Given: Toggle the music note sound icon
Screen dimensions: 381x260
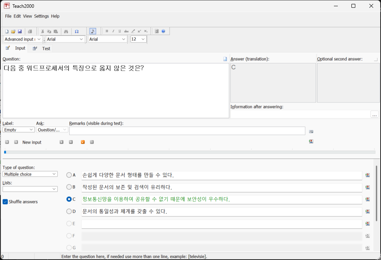Looking at the screenshot, I should (93, 32).
